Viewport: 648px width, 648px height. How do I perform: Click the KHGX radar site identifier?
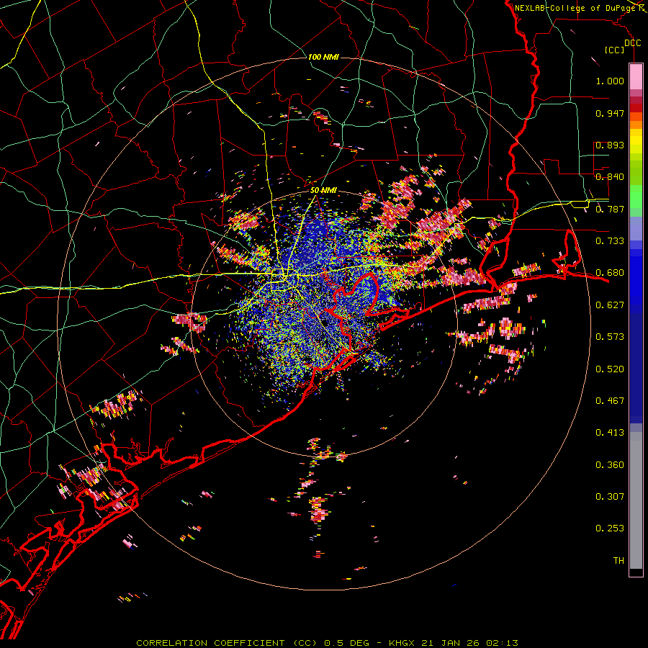(x=401, y=643)
